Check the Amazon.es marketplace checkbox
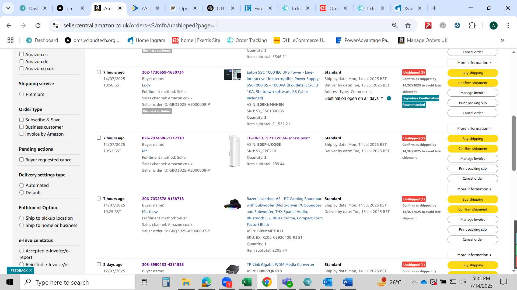 tap(22, 54)
